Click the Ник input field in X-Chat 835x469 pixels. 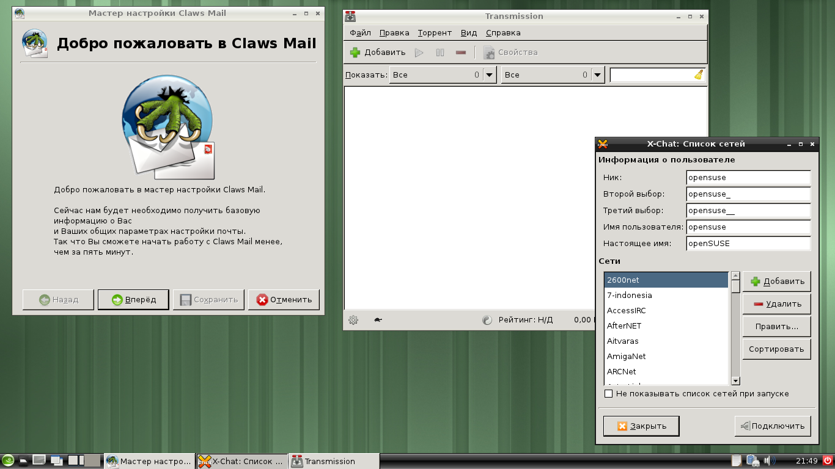[748, 178]
